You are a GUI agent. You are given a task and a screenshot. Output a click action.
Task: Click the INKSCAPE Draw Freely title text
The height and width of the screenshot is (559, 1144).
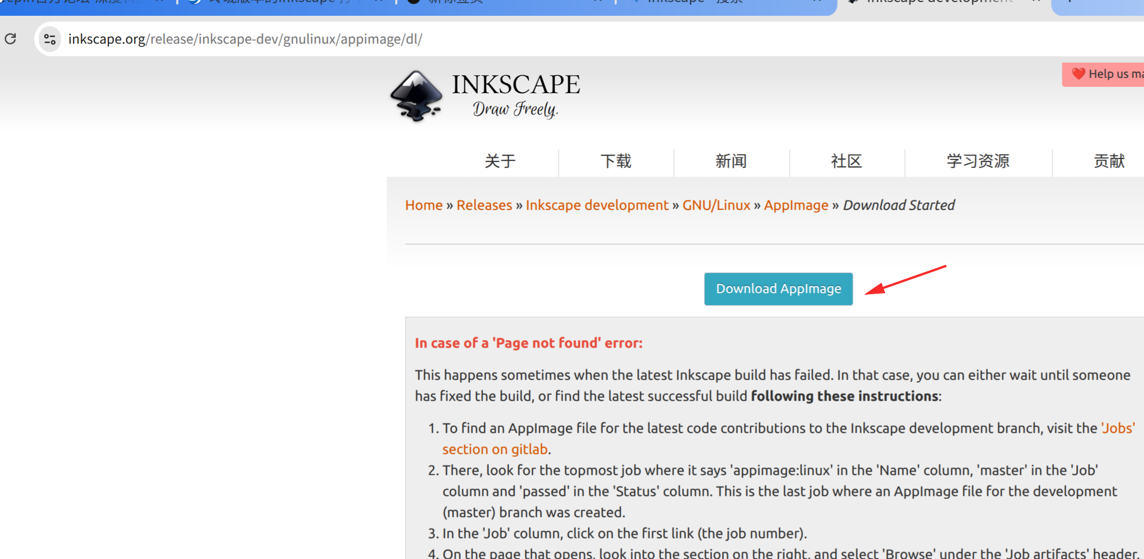[x=516, y=95]
